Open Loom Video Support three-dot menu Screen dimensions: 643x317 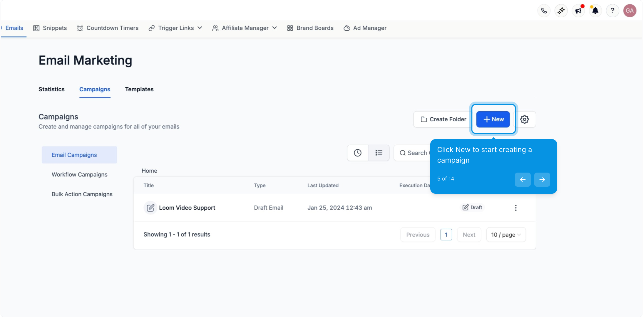(x=515, y=208)
